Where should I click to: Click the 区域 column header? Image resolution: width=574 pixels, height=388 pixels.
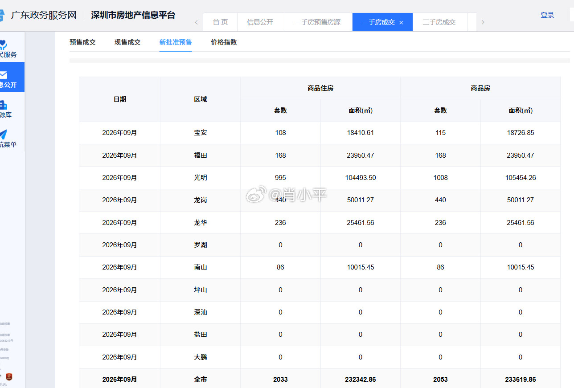(200, 99)
